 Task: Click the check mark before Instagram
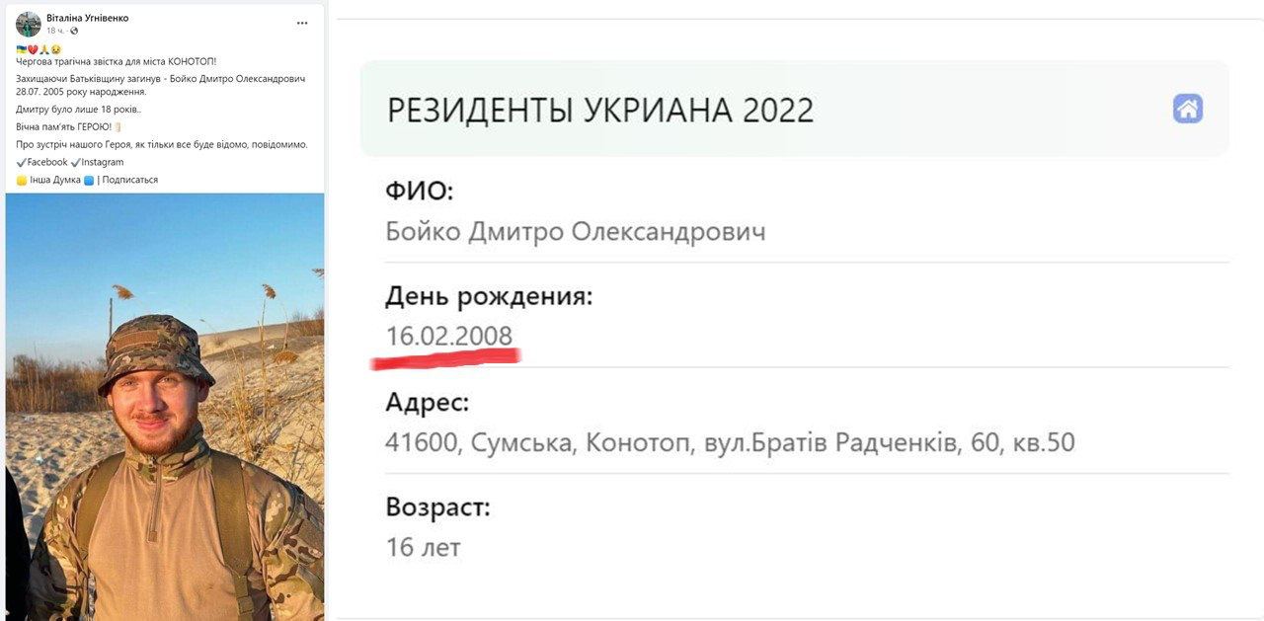(x=75, y=162)
